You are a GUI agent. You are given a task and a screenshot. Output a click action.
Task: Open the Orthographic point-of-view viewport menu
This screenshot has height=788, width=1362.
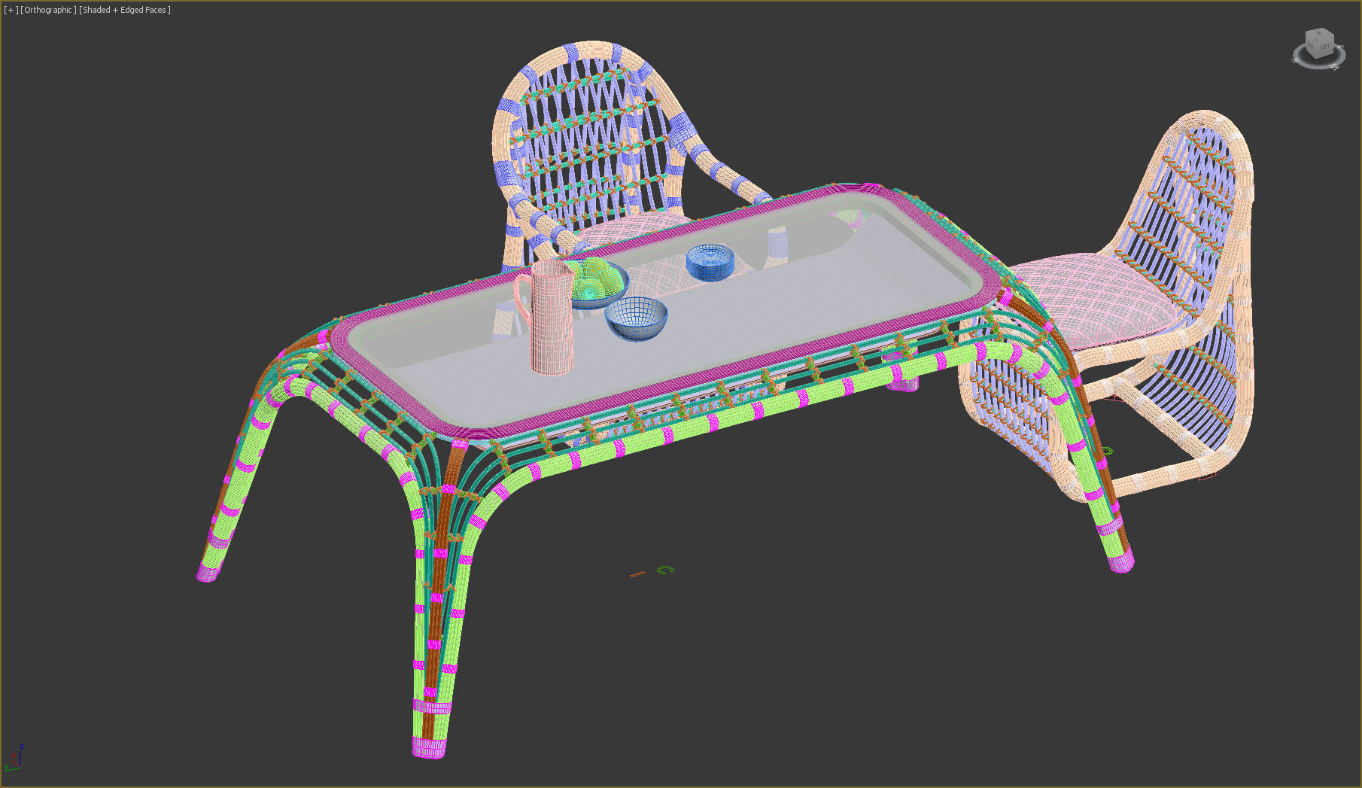coord(48,10)
